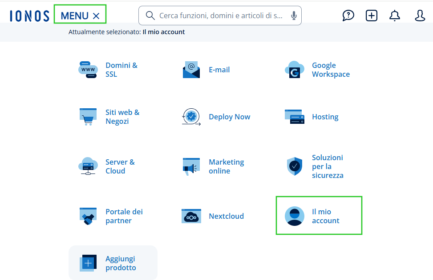Screen dimensions: 433x280
Task: Open Soluzioni per la sicurezza
Action: pyautogui.click(x=328, y=166)
